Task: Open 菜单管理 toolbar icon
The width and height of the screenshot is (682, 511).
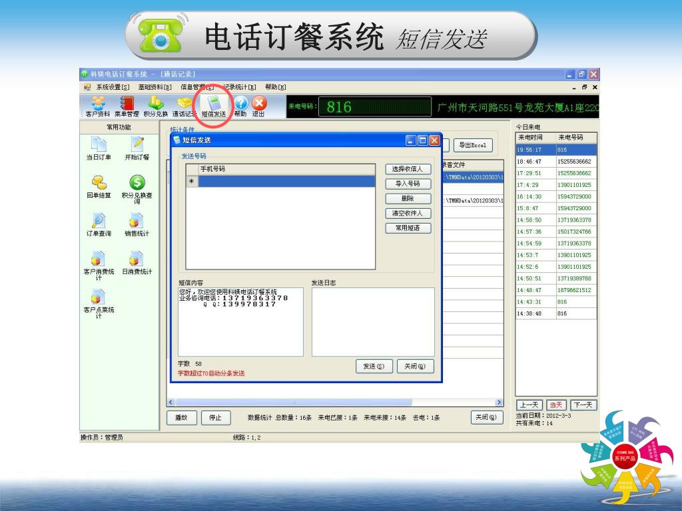Action: 127,106
